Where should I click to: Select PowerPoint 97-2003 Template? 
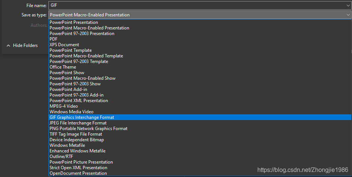pyautogui.click(x=200, y=61)
